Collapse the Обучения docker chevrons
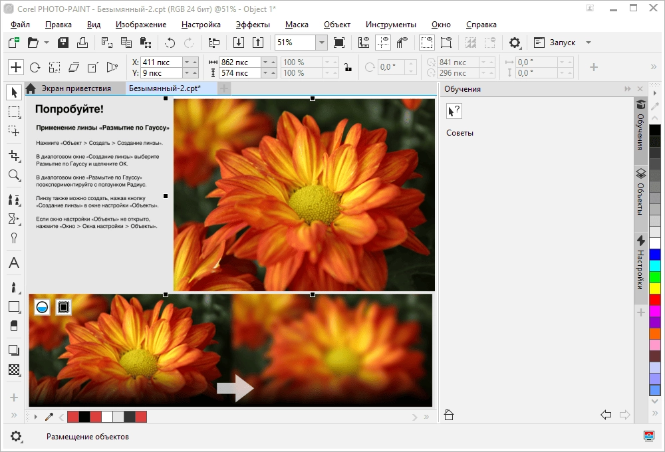The height and width of the screenshot is (452, 665). tap(628, 88)
